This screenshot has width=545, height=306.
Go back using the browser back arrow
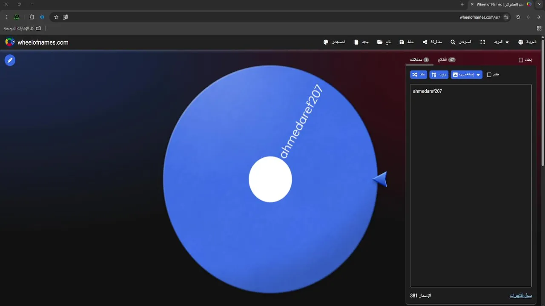click(x=539, y=17)
